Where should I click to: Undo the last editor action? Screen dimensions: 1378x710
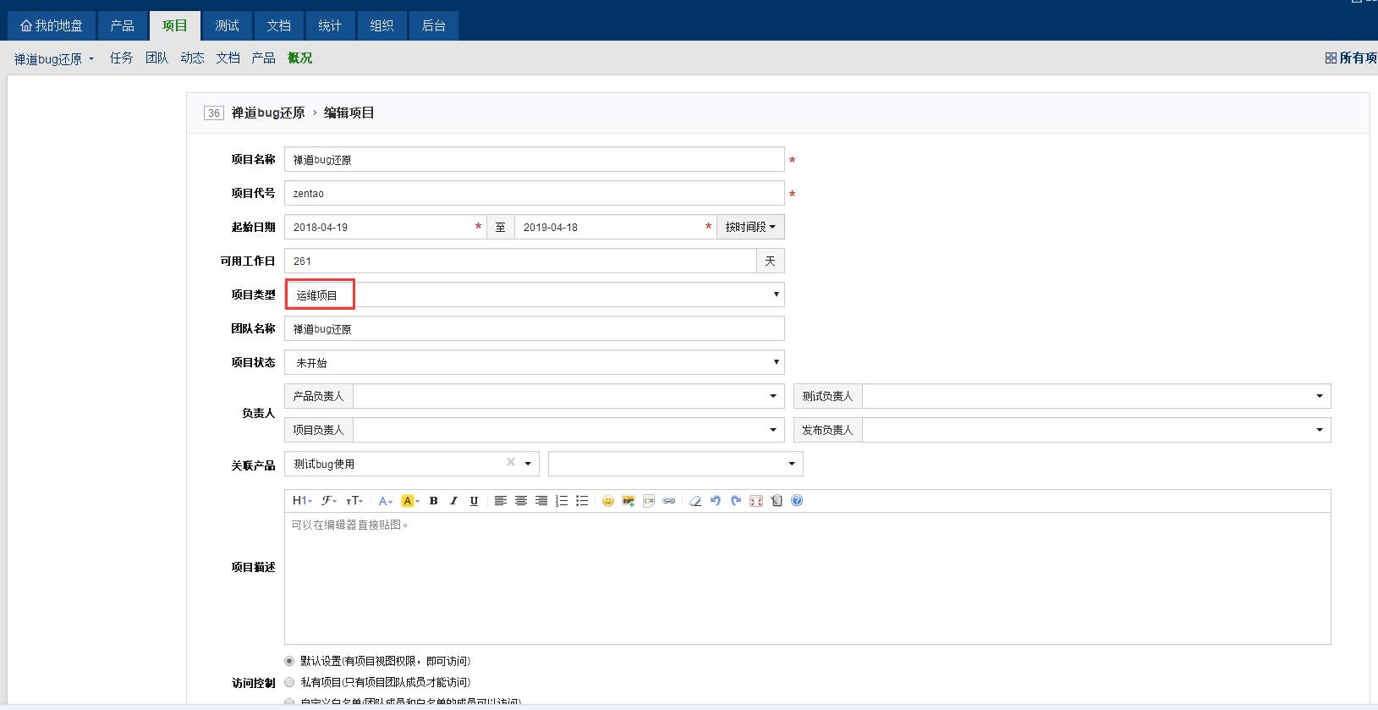pos(716,501)
